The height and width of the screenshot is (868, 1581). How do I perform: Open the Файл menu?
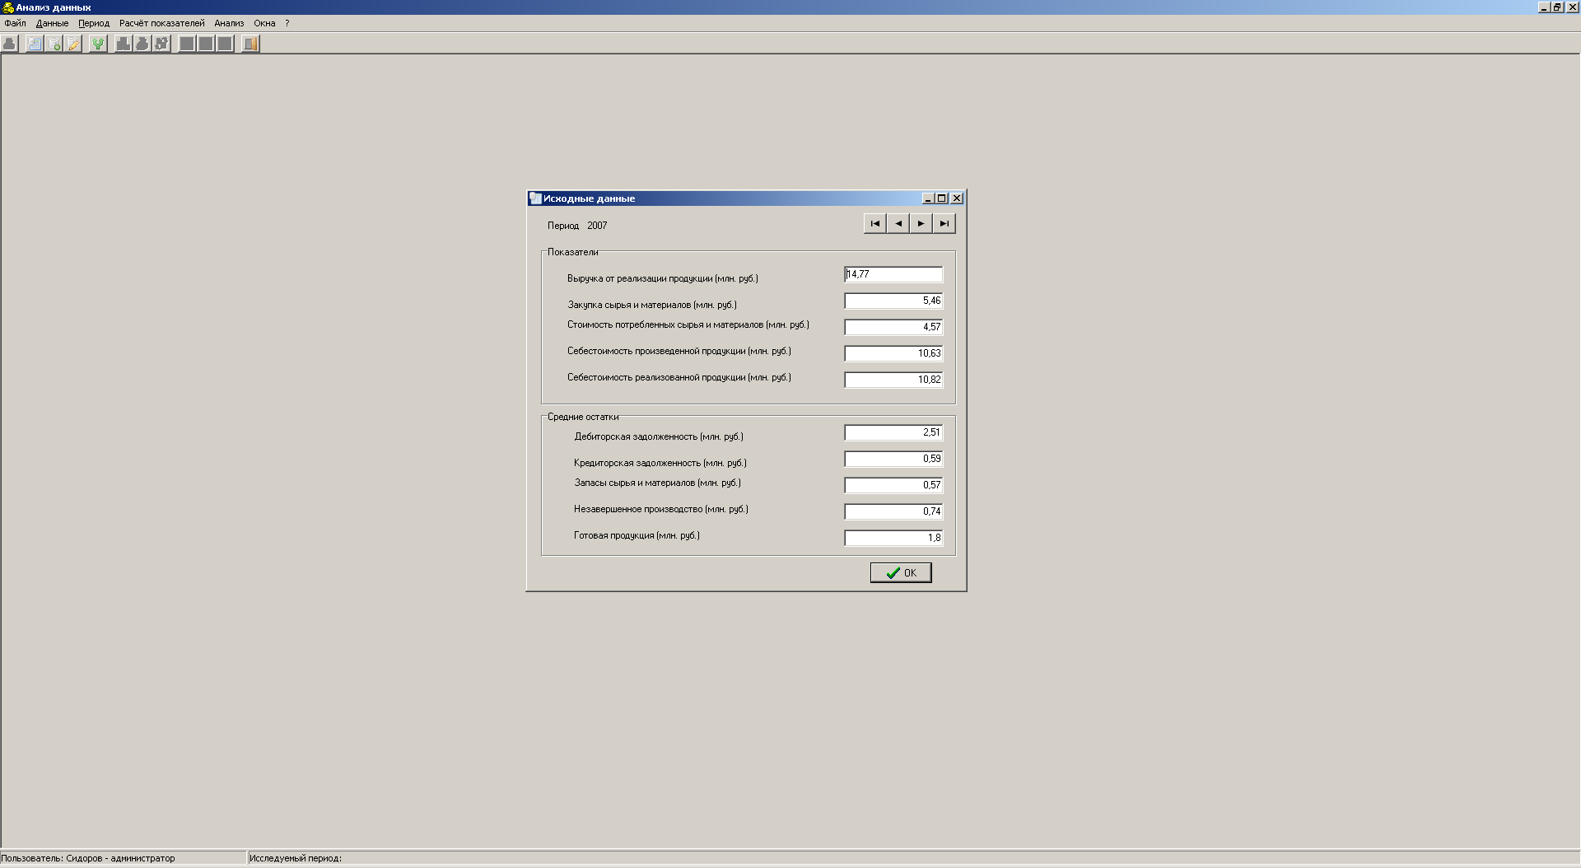15,23
